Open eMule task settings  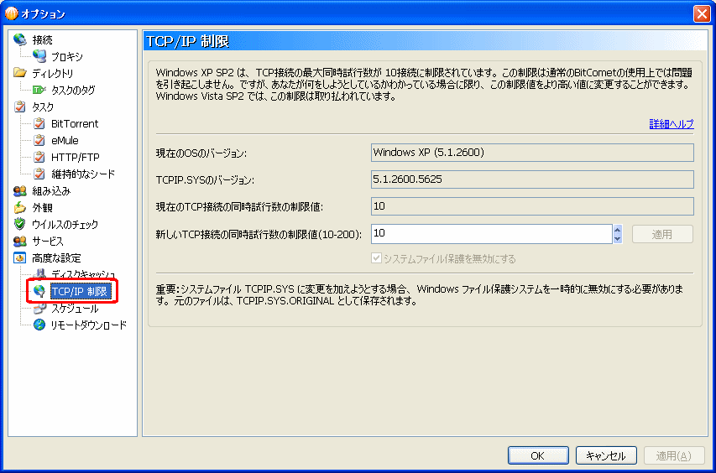point(65,141)
